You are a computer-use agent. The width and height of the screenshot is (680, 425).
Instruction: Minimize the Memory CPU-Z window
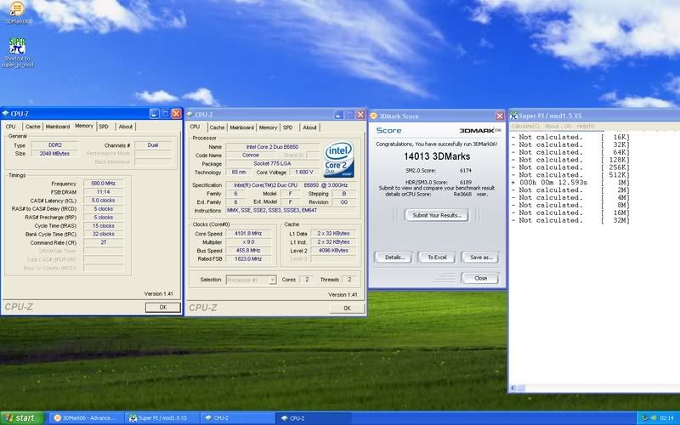pos(154,114)
